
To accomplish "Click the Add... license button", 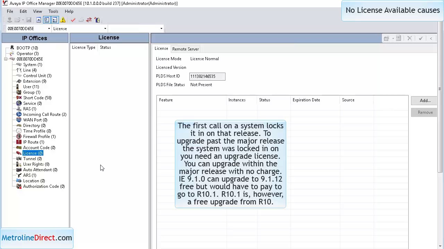I will pos(425,101).
